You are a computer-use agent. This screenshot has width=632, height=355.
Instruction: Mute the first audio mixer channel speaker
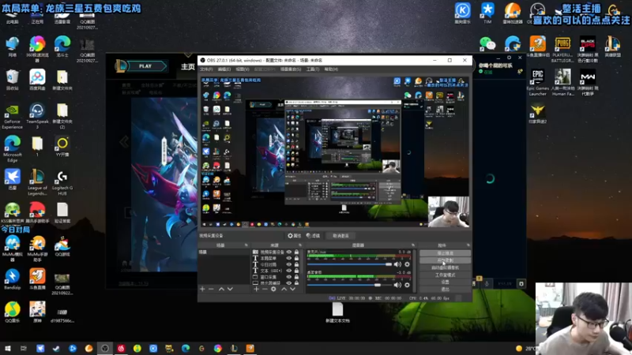pos(397,264)
